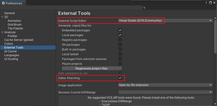Toggle the Editor Attaching checkbox
Image resolution: width=217 pixels, height=106 pixels.
pyautogui.click(x=120, y=78)
